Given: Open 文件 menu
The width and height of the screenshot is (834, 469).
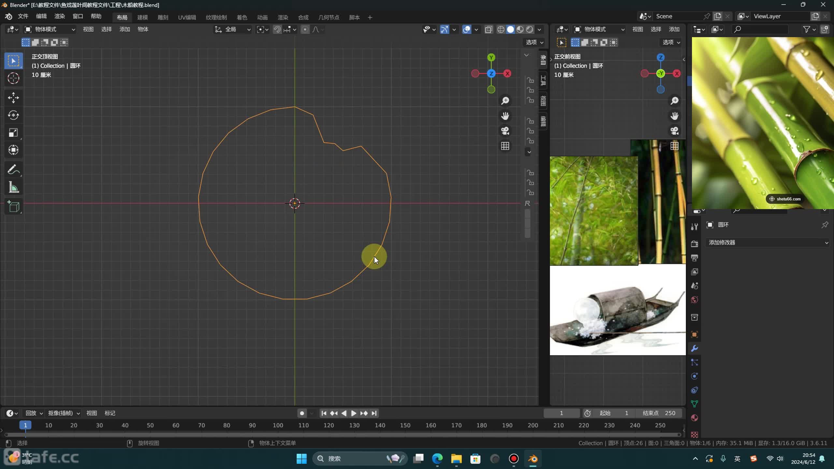Looking at the screenshot, I should point(23,16).
